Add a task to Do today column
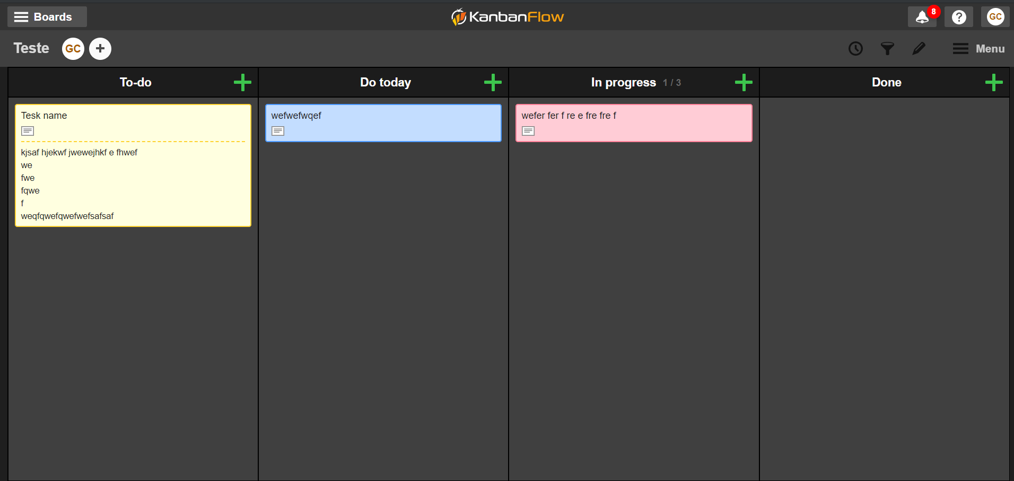Viewport: 1014px width, 481px height. pos(492,82)
